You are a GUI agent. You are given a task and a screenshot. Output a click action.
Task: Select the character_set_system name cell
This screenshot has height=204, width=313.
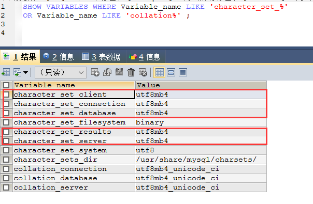click(x=74, y=150)
